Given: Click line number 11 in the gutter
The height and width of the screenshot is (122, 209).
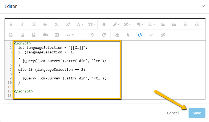Looking at the screenshot, I should (10, 87).
